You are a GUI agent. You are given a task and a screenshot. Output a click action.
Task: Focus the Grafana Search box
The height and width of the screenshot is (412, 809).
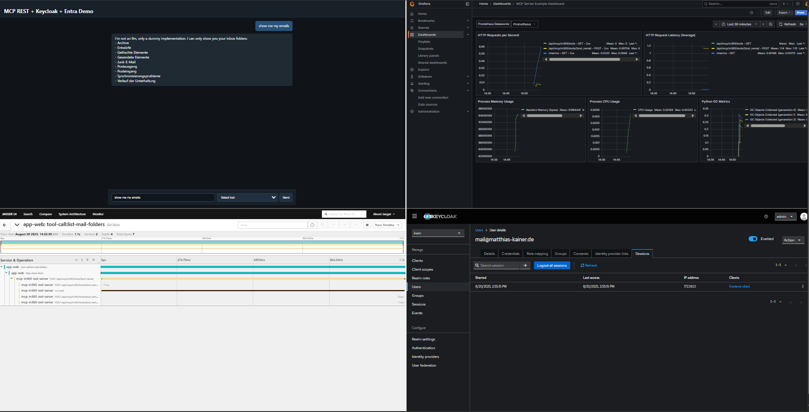[741, 4]
